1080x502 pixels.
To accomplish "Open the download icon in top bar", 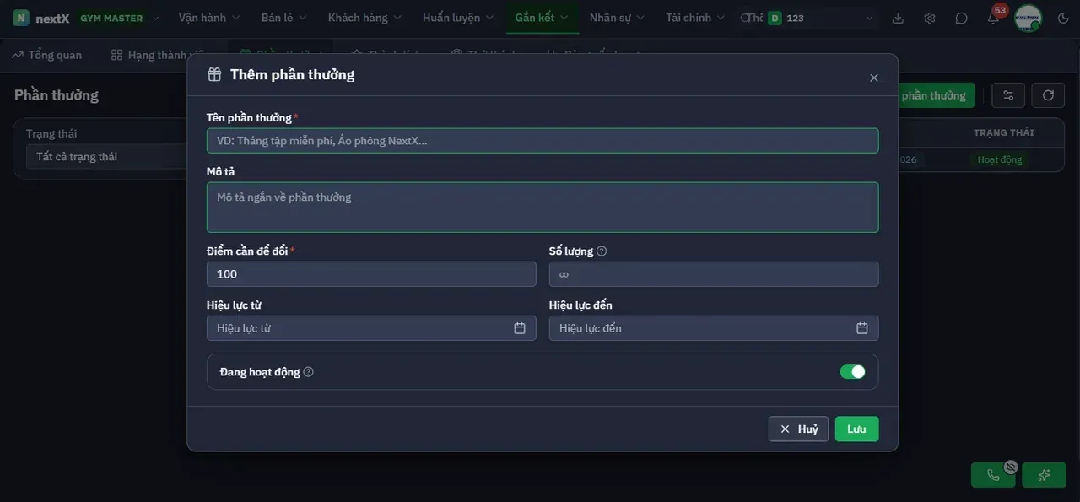I will coord(898,18).
